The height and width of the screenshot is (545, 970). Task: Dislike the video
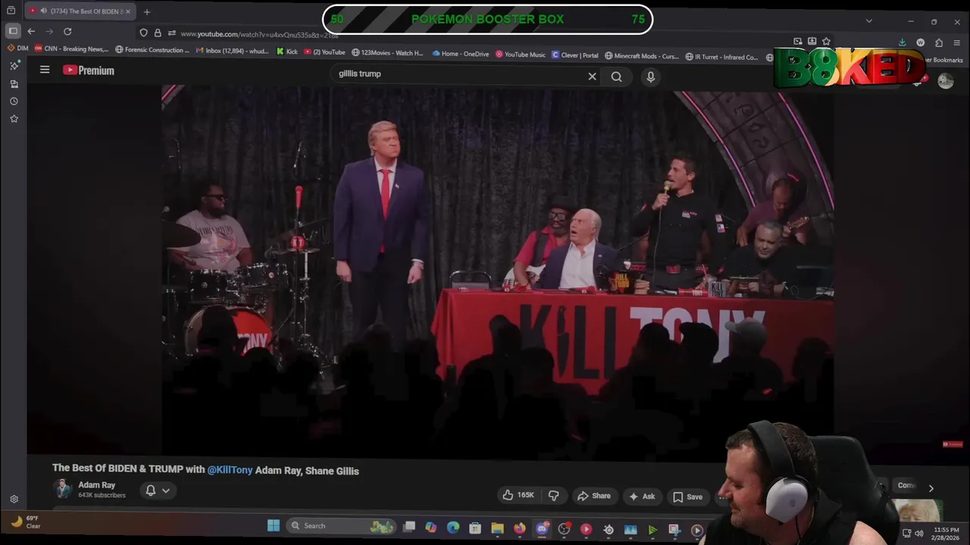[554, 496]
